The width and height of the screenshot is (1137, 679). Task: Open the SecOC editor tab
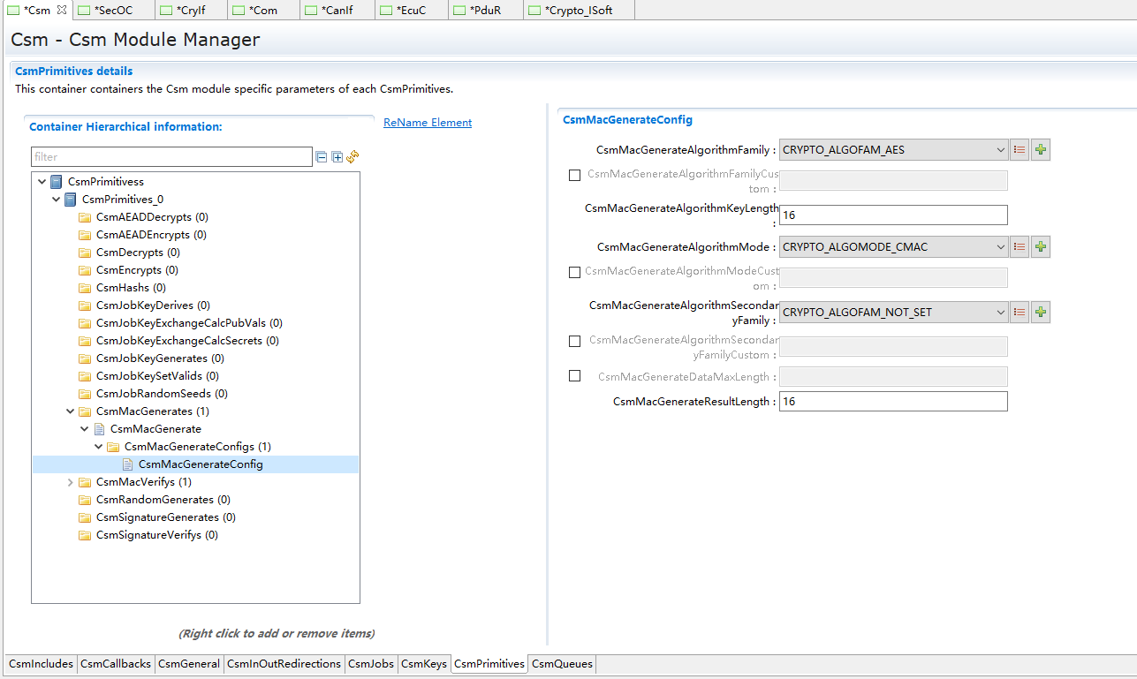113,11
